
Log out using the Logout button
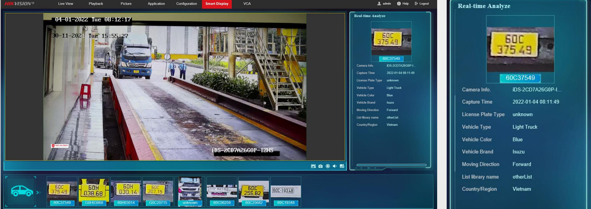coord(422,4)
